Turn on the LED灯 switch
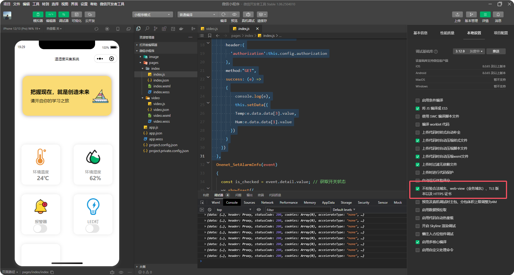The image size is (514, 275). [x=92, y=228]
